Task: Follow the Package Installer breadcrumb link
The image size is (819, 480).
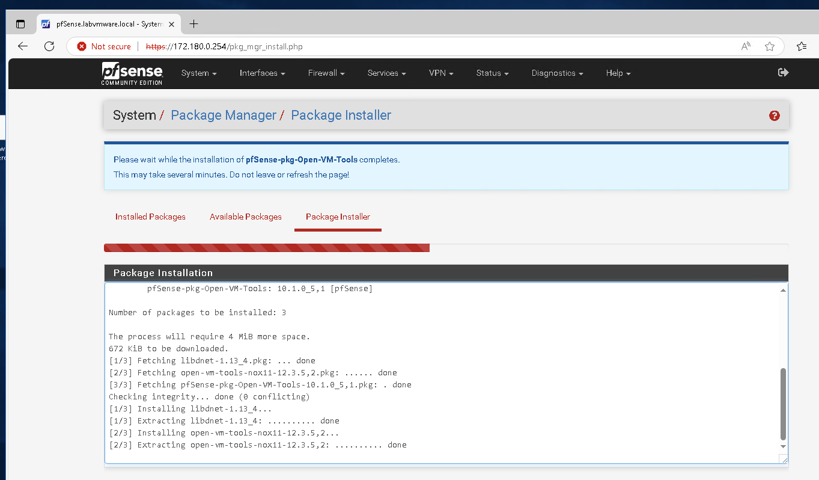Action: [341, 115]
